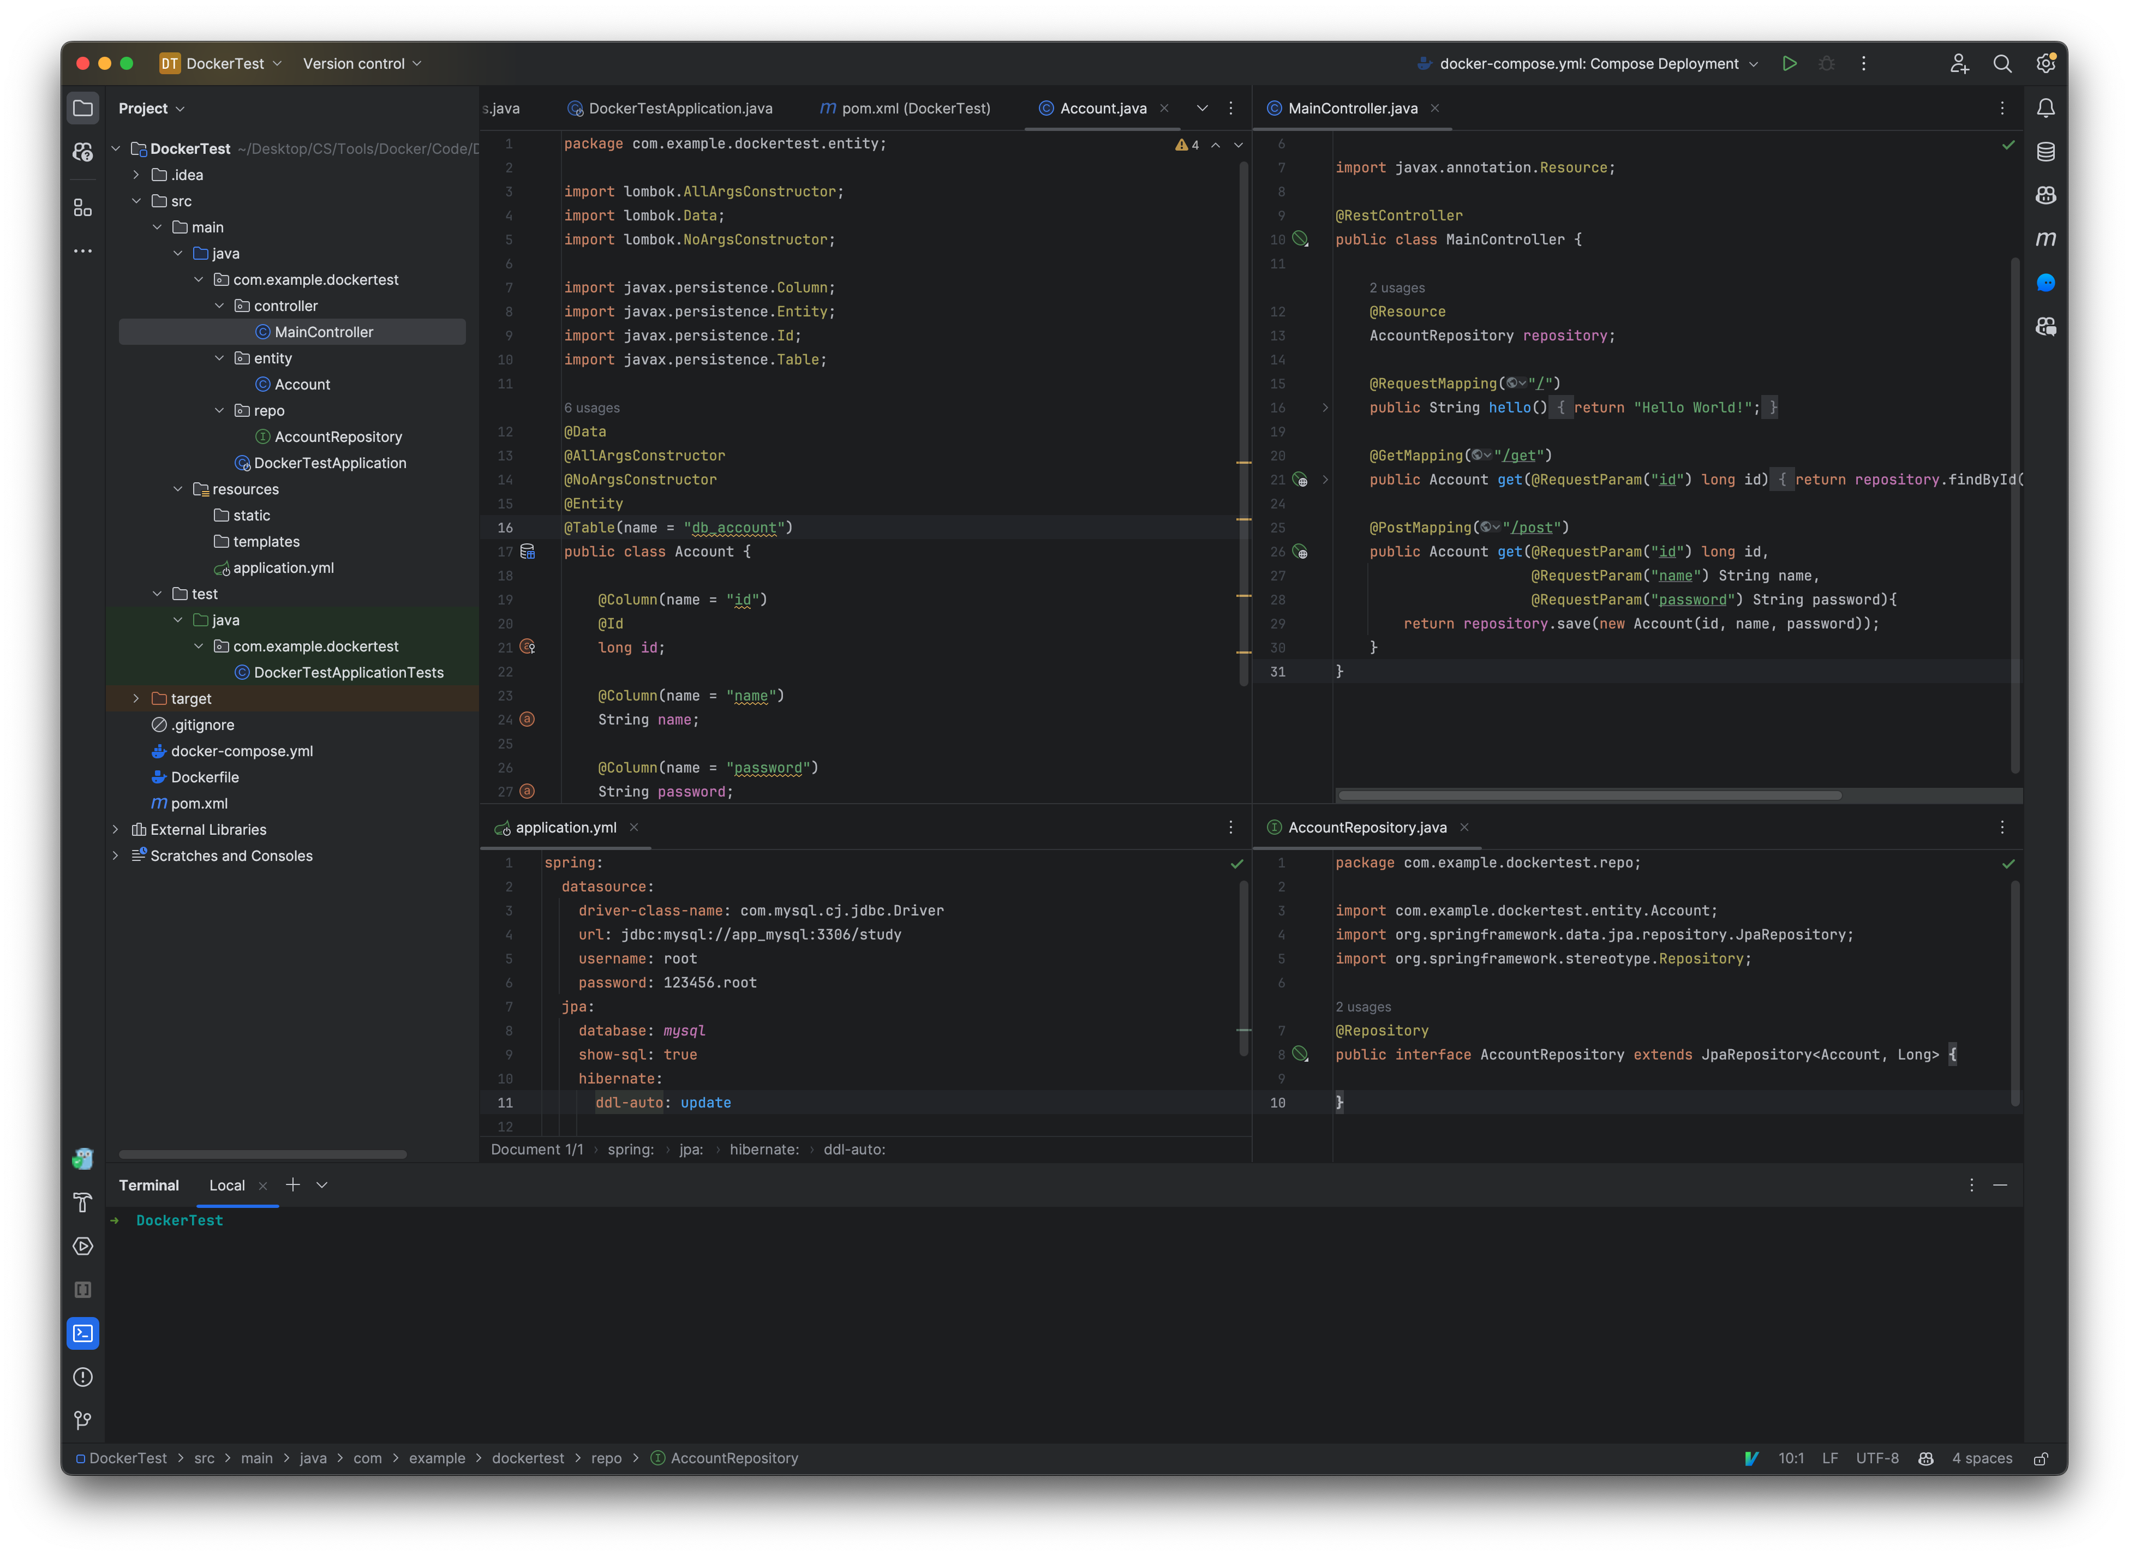Screen dimensions: 2129x1556
Task: Collapse the controller package
Action: pos(219,305)
